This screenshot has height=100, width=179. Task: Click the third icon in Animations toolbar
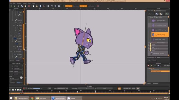[155, 66]
